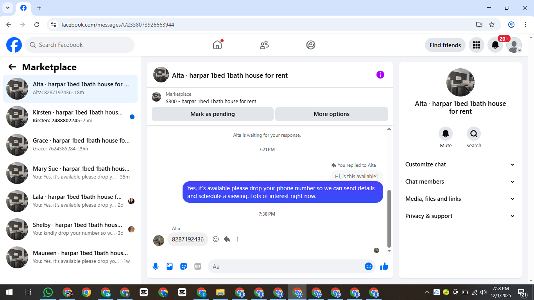Choose a sticker with the sticker icon

click(x=184, y=266)
